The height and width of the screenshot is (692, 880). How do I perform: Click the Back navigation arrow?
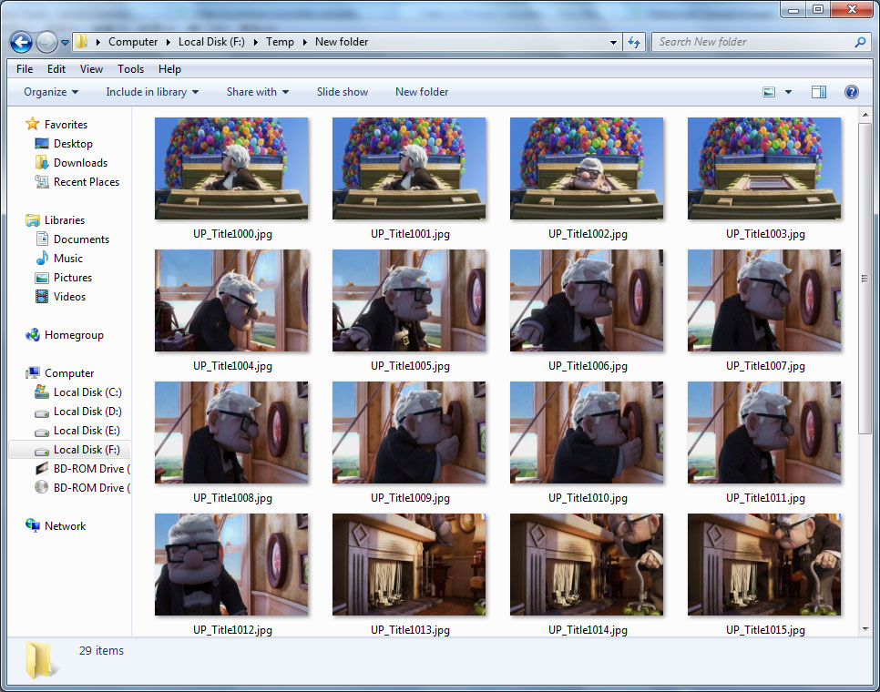21,42
